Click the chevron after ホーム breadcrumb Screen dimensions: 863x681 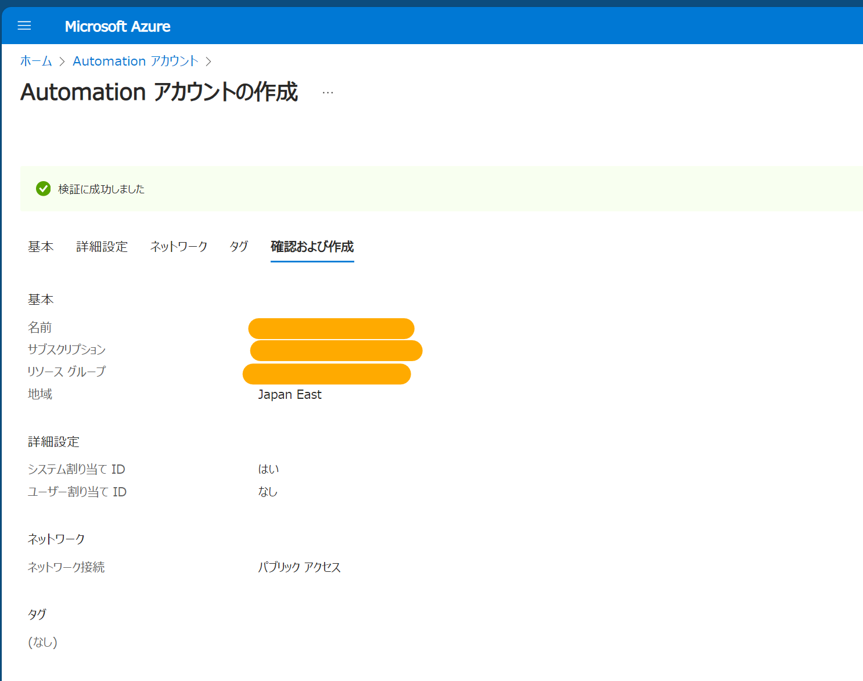62,62
